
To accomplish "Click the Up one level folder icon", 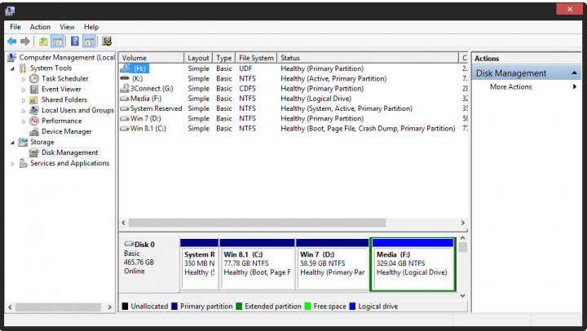I will point(43,42).
